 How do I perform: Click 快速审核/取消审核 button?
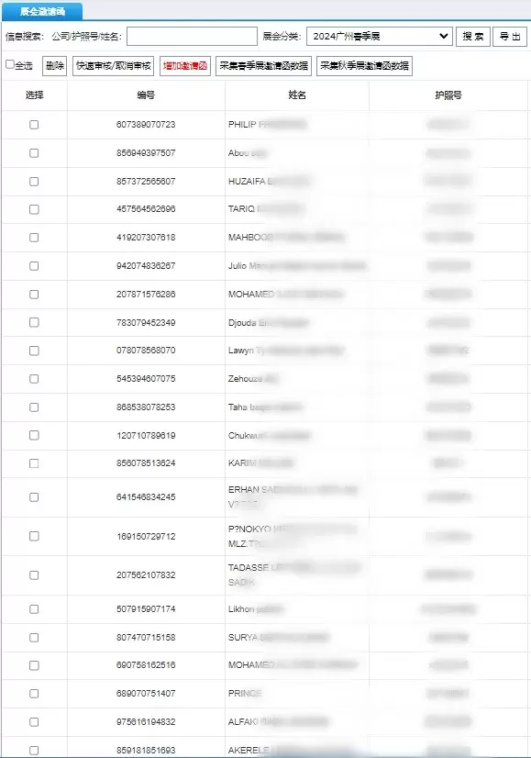tap(114, 66)
